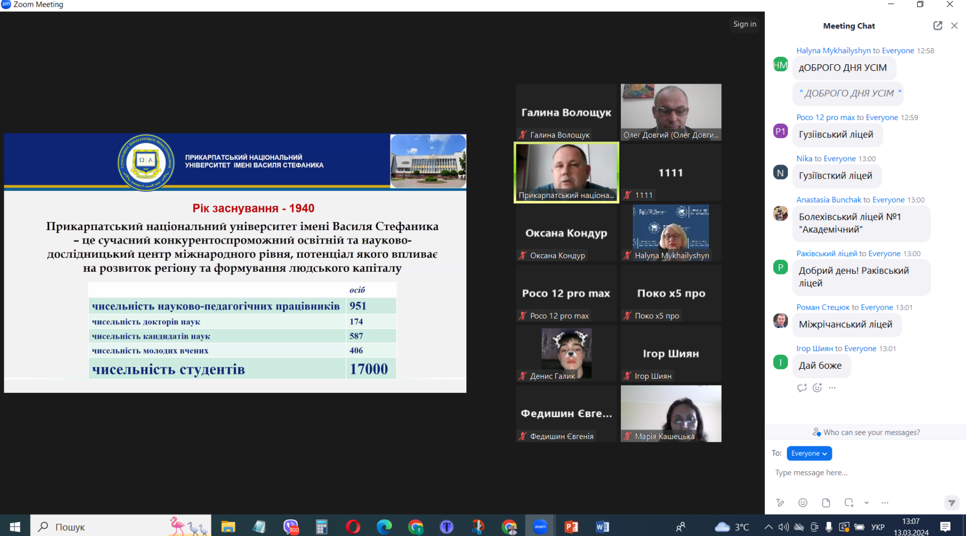966x536 pixels.
Task: Add emoji reaction to 'Дай боже' message
Action: [x=817, y=388]
